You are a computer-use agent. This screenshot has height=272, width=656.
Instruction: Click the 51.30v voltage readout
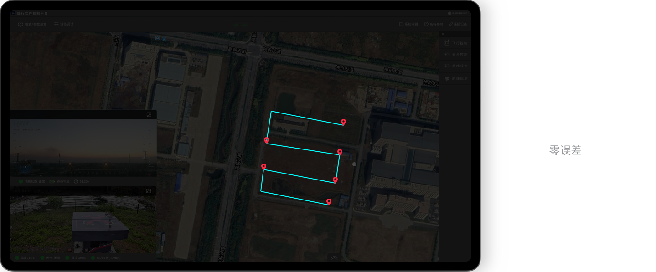[81, 182]
